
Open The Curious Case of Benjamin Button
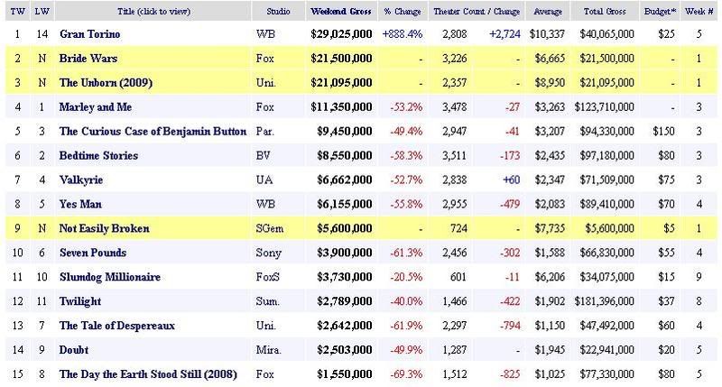tap(152, 131)
